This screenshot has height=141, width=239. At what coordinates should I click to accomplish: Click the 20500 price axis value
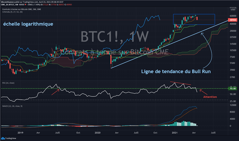point(233,37)
